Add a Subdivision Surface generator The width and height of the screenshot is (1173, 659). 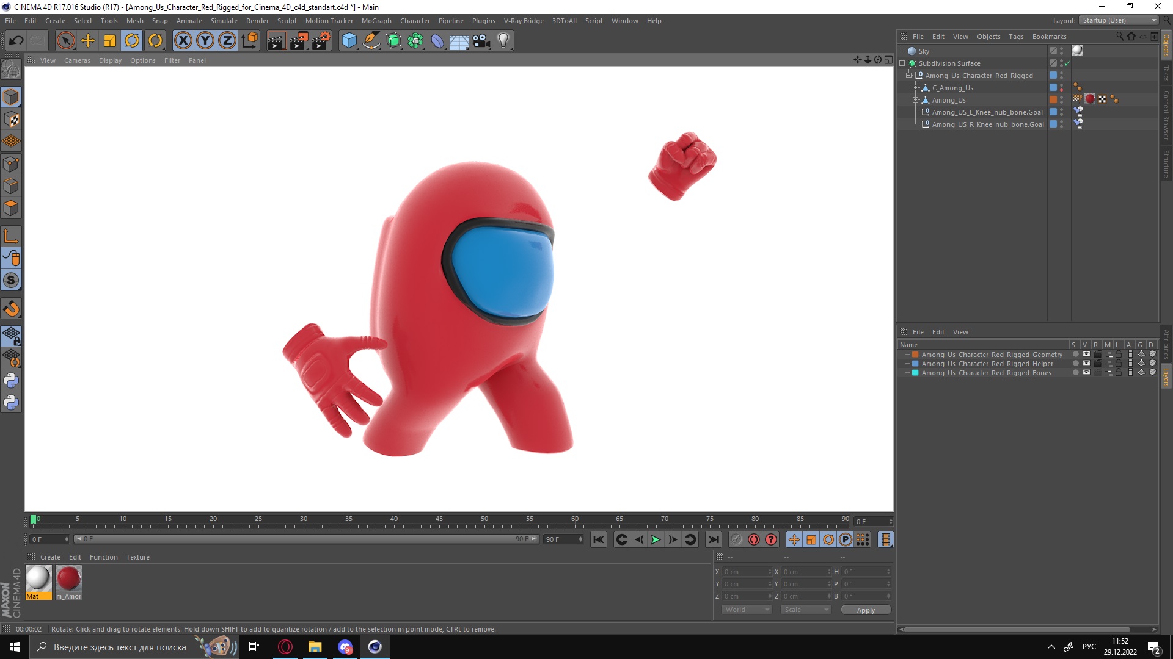tap(393, 41)
